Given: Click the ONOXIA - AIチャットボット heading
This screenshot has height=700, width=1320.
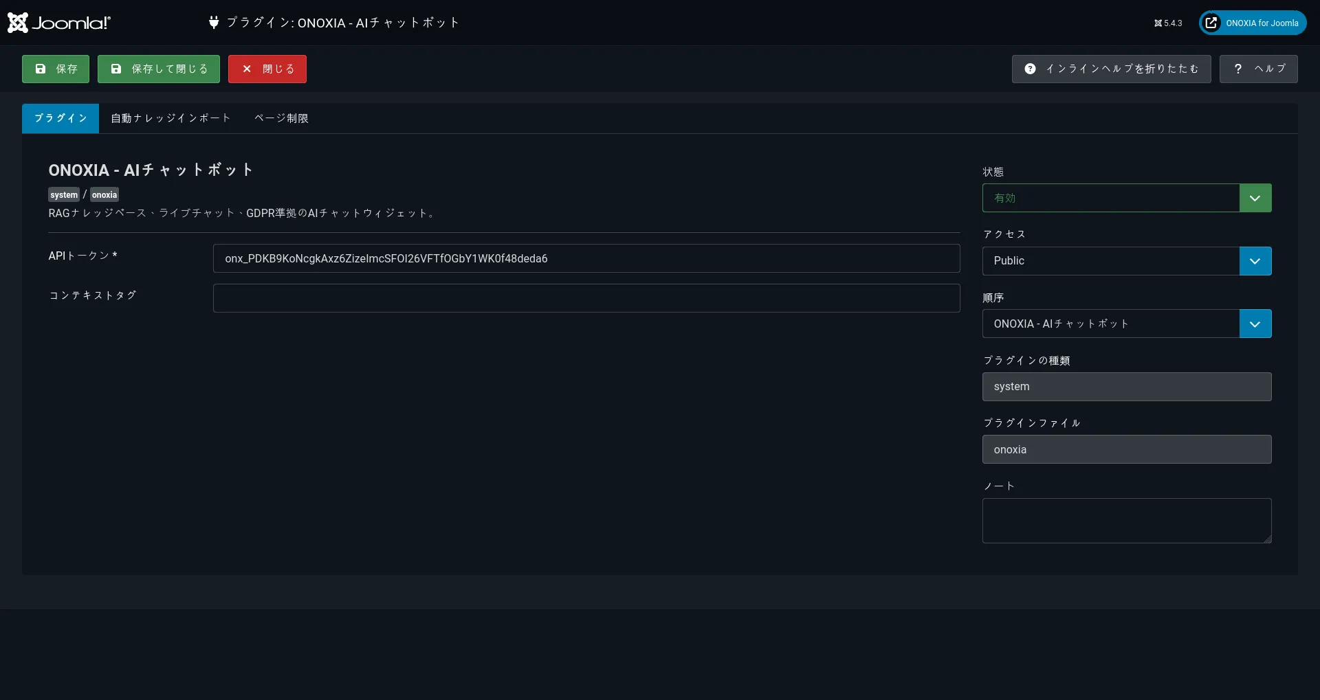Looking at the screenshot, I should point(151,170).
